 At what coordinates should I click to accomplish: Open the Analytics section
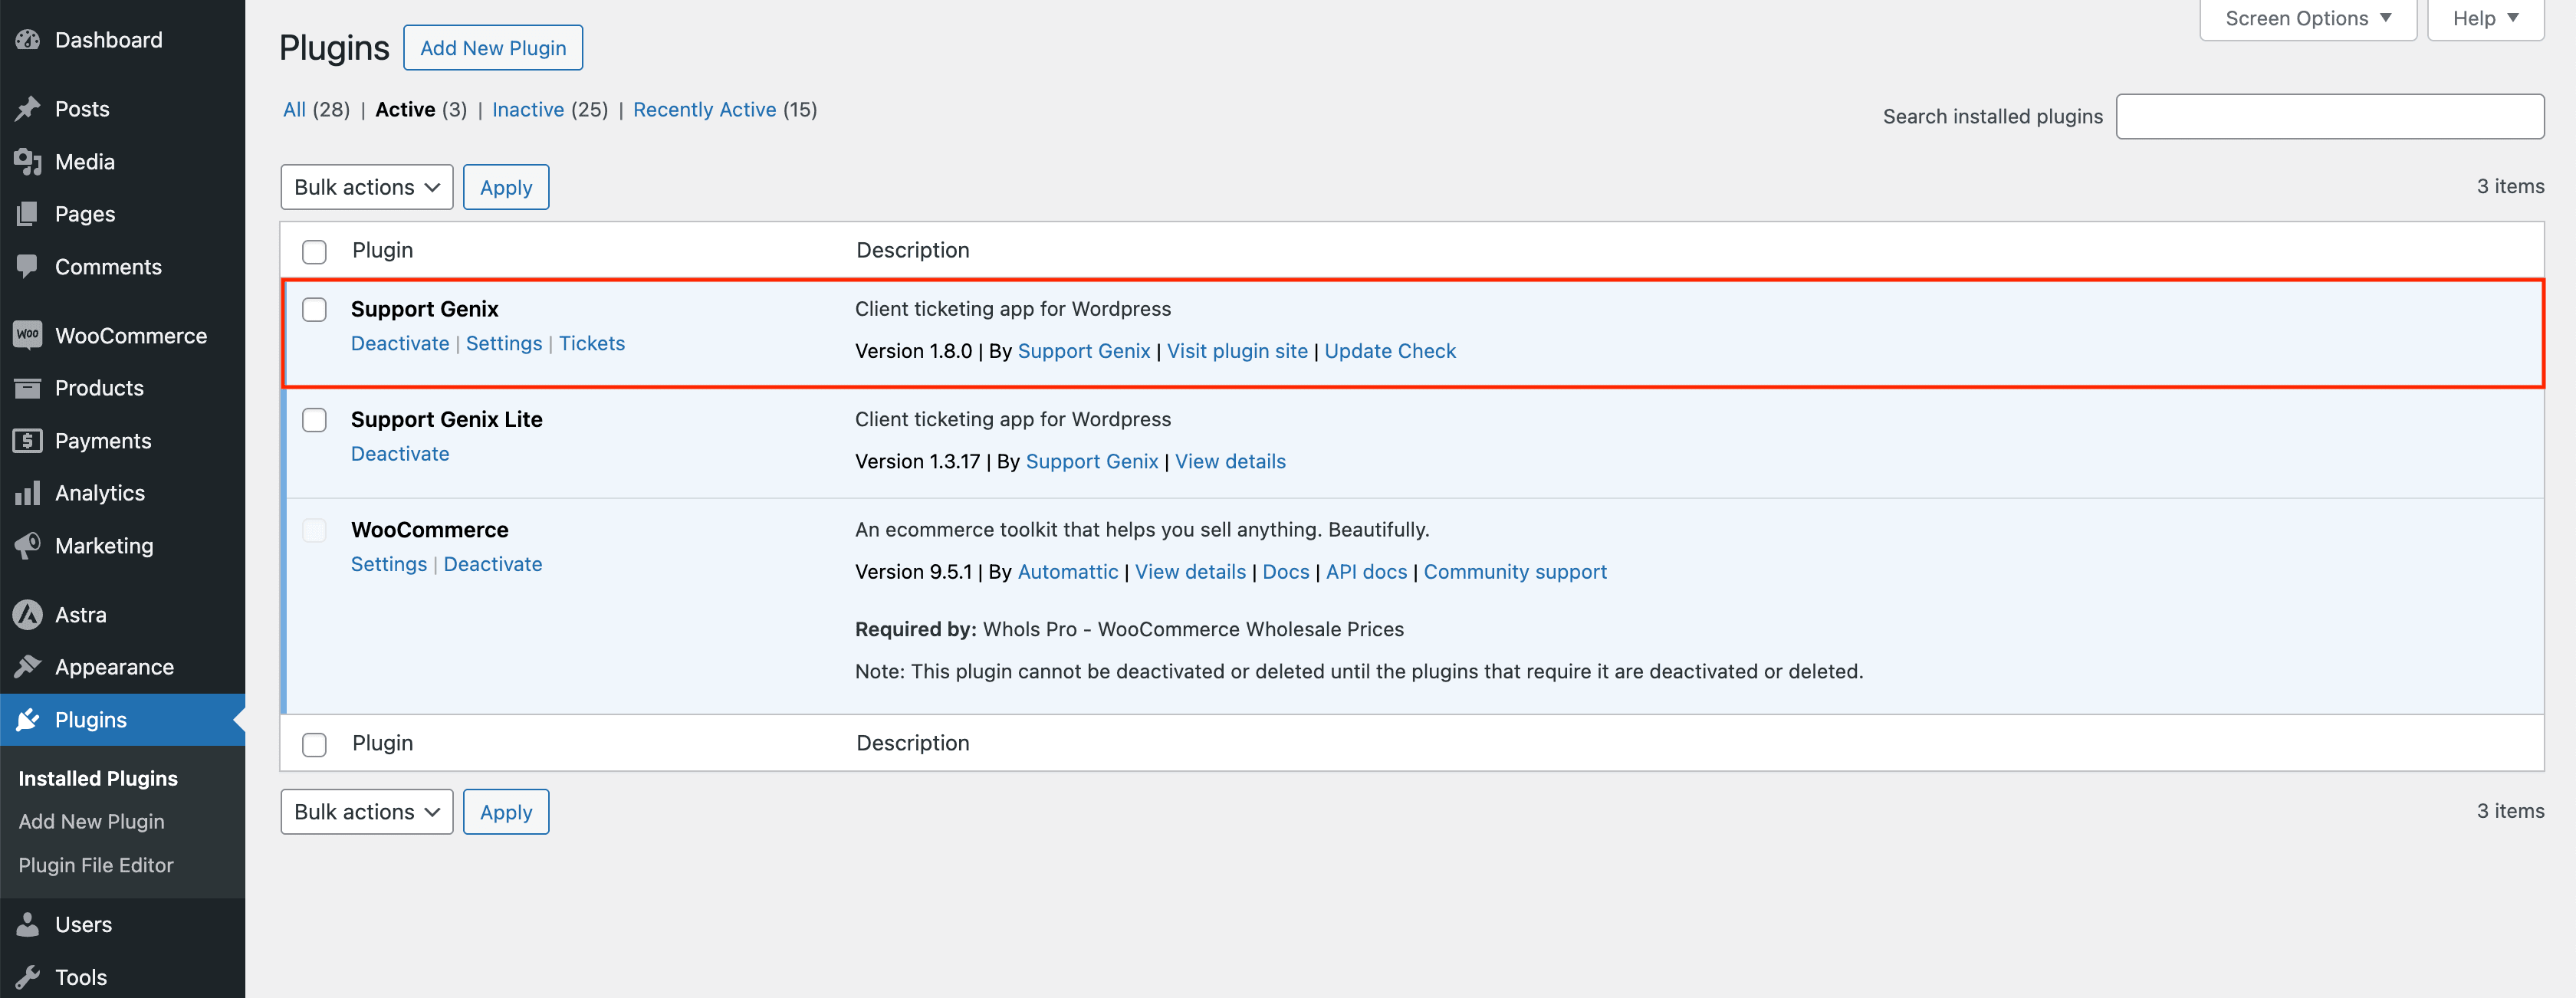pos(27,492)
